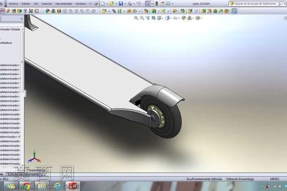Click the document title patin.SLDASM
The height and width of the screenshot is (191, 287).
pos(201,4)
